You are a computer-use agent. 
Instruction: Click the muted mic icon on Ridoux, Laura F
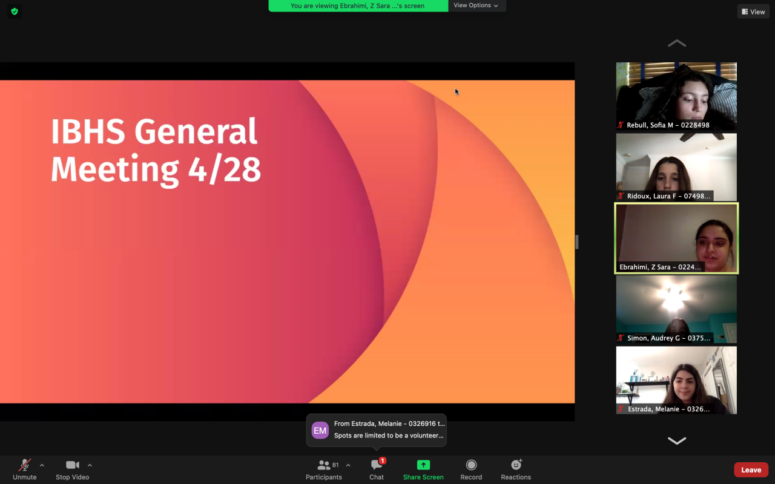tap(621, 196)
